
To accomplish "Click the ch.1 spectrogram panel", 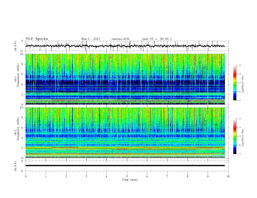I will pos(125,79).
